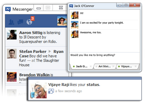This screenshot has height=103, width=145.
Task: Open Brandon Walkin's name link
Action: click(34, 75)
